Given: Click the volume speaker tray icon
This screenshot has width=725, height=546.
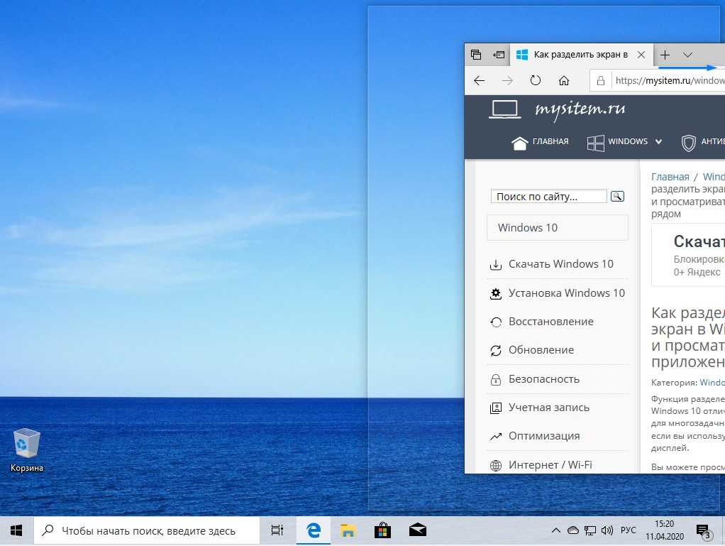Looking at the screenshot, I should (x=607, y=530).
